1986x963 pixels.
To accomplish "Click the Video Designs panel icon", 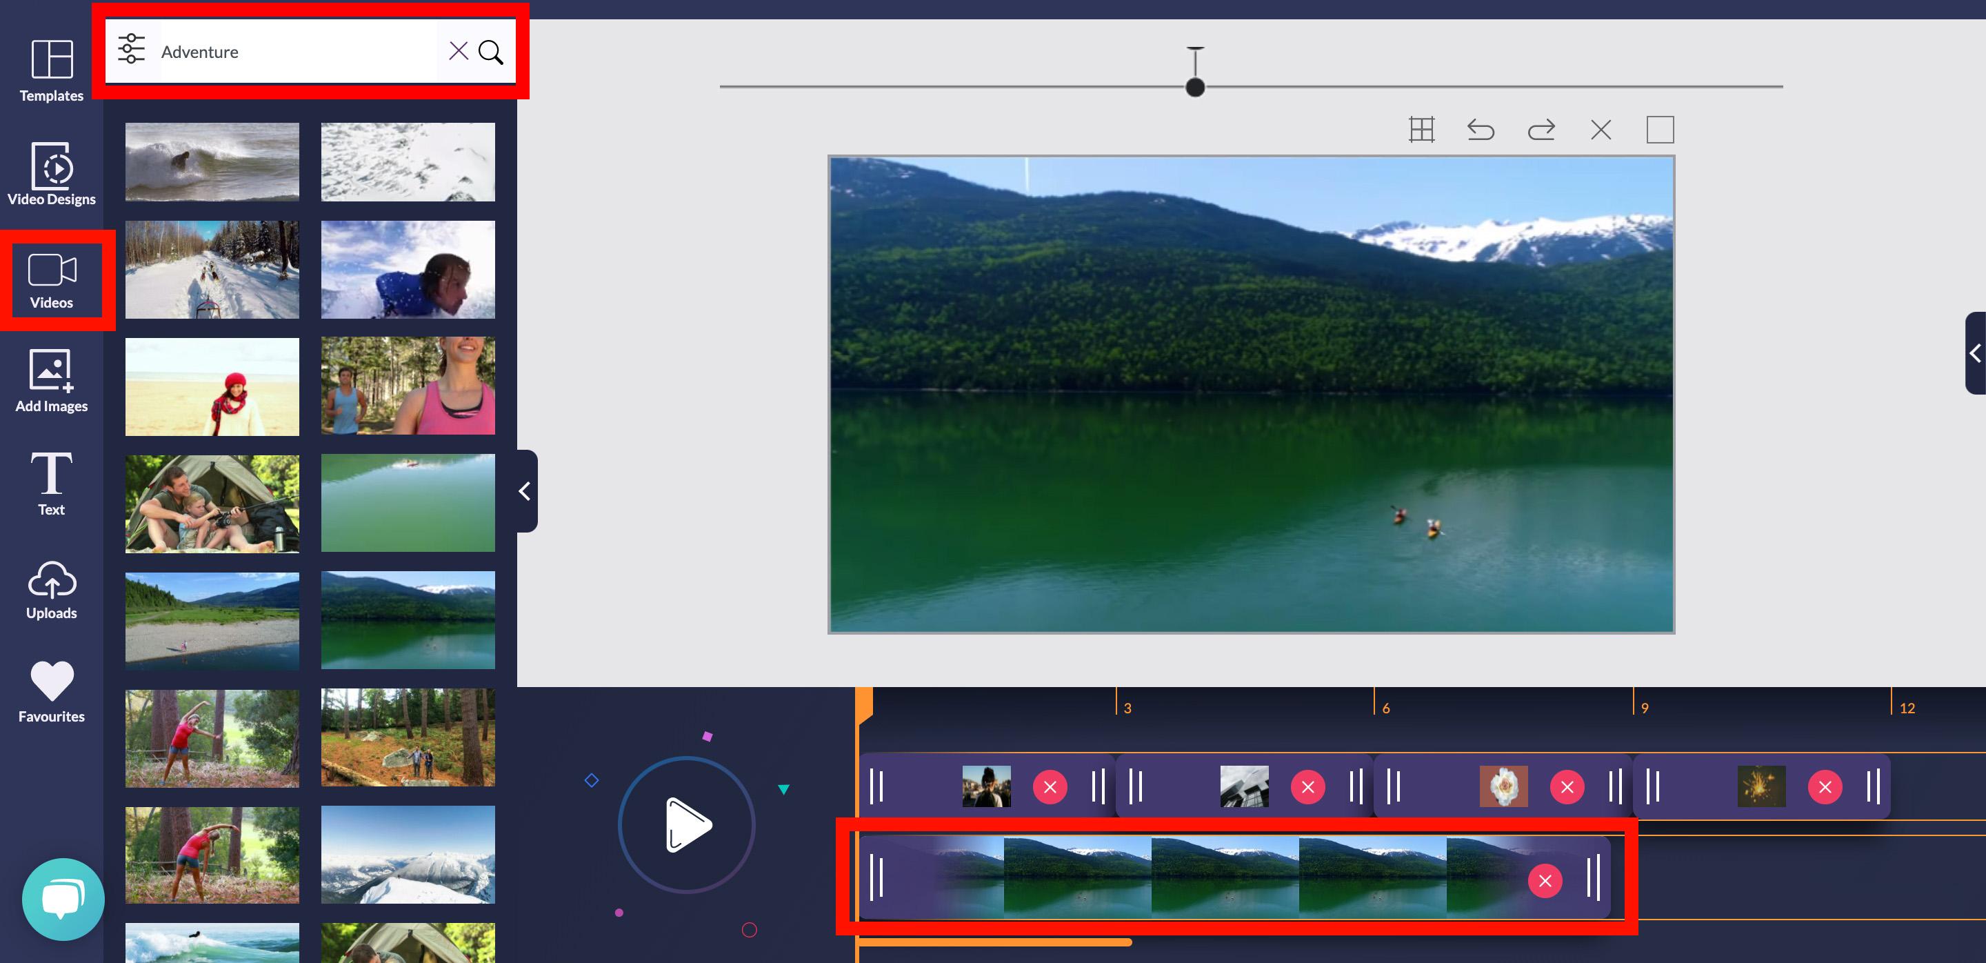I will pos(50,171).
